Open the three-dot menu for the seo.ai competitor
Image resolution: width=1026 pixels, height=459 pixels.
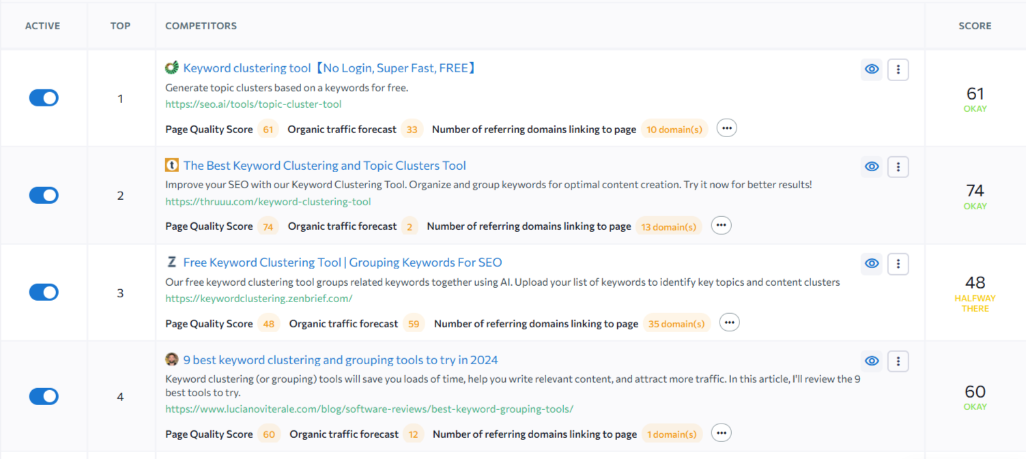click(898, 69)
